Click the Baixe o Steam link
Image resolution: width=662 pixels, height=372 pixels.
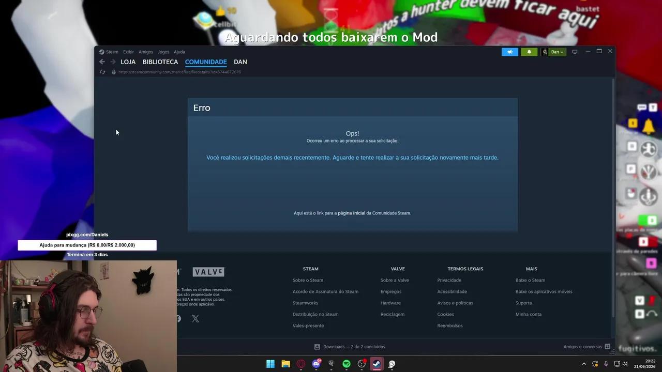tap(530, 280)
